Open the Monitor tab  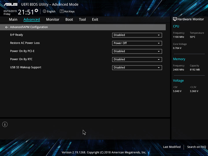click(x=53, y=20)
